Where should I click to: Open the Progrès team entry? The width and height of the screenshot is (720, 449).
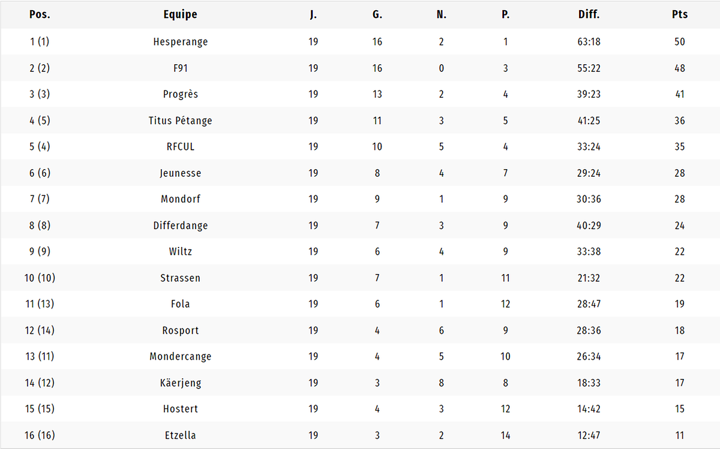[180, 94]
